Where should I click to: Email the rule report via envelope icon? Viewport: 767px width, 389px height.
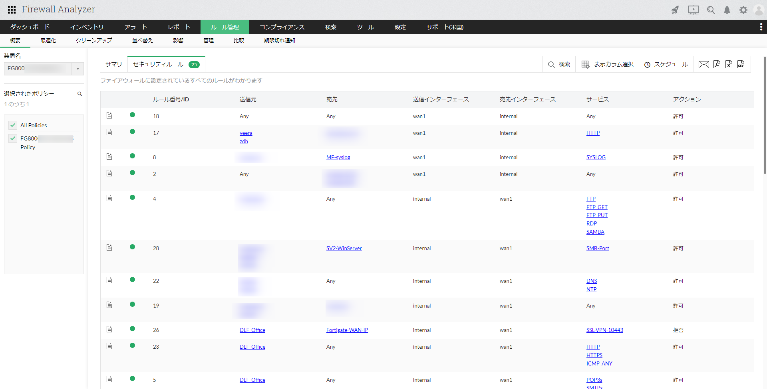tap(703, 65)
